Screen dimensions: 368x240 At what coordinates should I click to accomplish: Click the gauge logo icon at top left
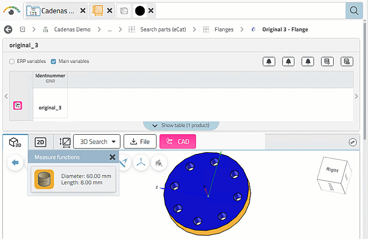pyautogui.click(x=11, y=11)
